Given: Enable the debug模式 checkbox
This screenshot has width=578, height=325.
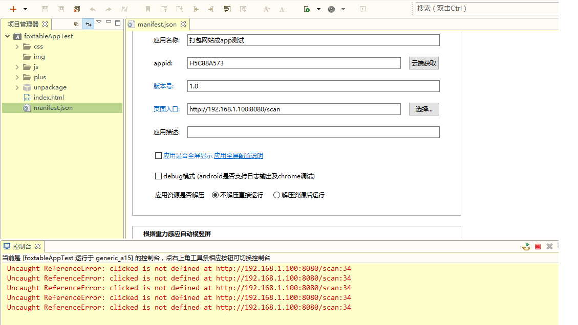Looking at the screenshot, I should click(159, 176).
